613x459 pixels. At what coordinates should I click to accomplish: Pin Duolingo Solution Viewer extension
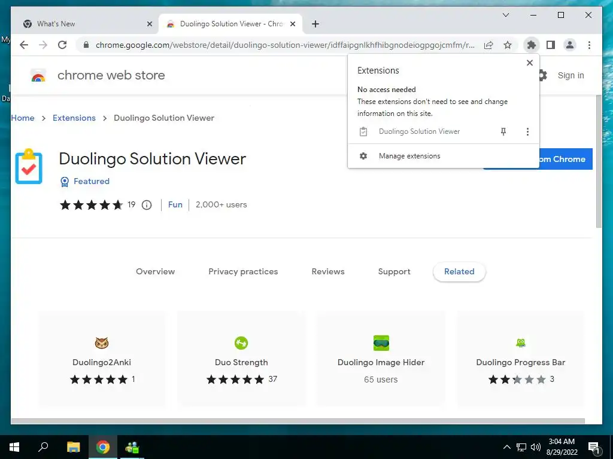(503, 131)
